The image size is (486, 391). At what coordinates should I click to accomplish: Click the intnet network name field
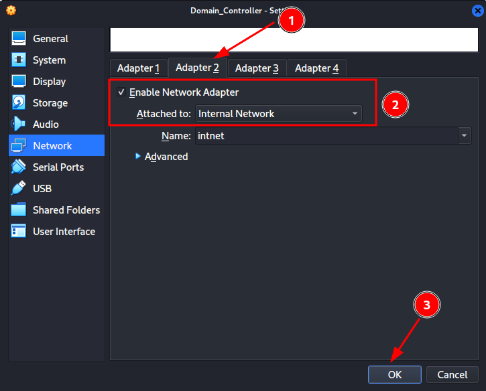click(326, 136)
